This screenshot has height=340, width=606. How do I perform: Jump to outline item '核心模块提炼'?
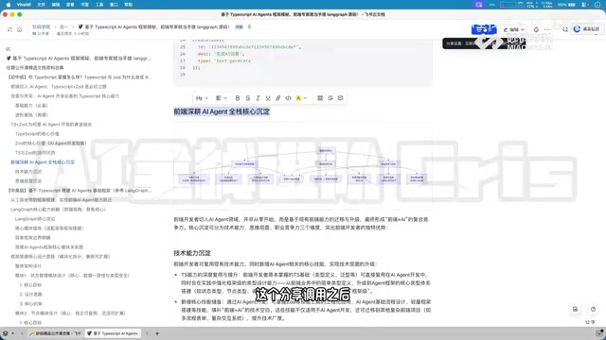[x=49, y=229]
